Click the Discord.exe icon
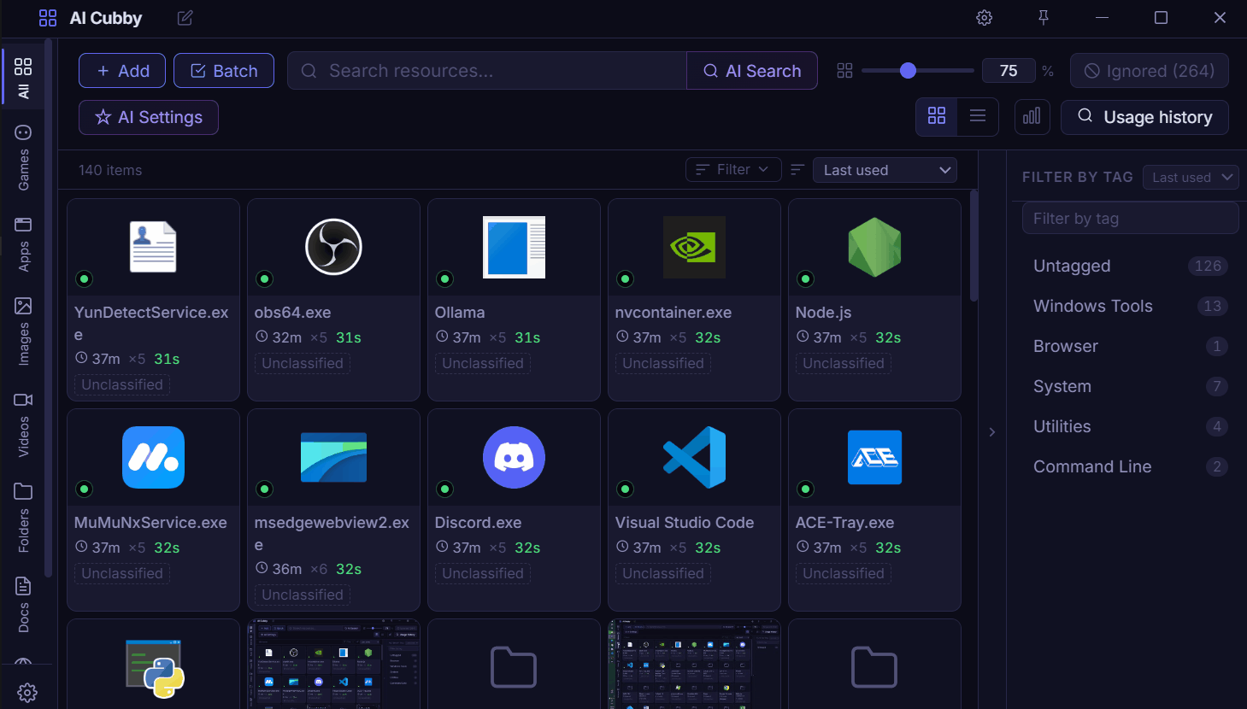The image size is (1247, 709). tap(514, 457)
